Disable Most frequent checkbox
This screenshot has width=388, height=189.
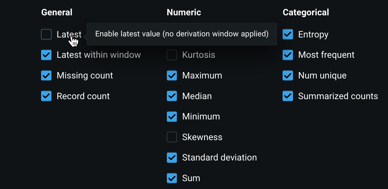click(x=288, y=55)
